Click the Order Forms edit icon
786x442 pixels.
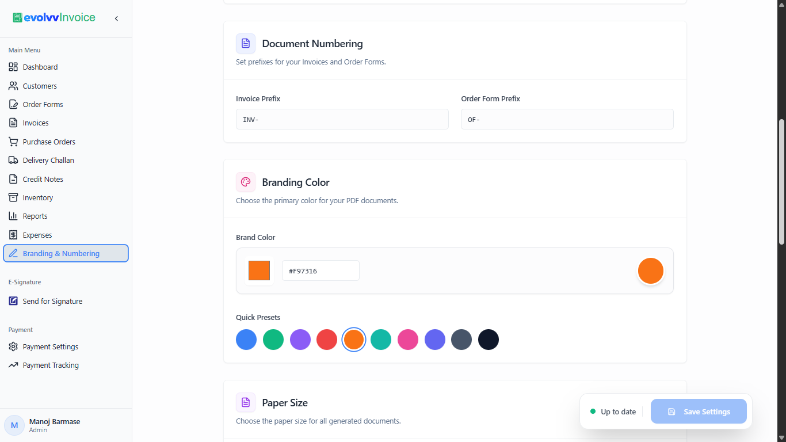(x=13, y=104)
